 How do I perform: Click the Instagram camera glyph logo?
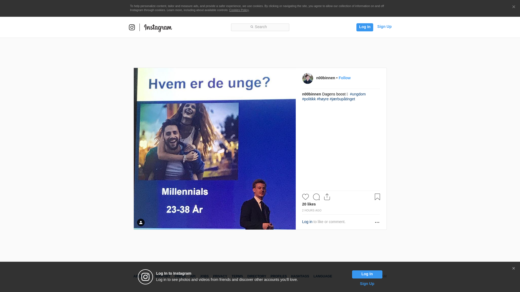pos(132,27)
